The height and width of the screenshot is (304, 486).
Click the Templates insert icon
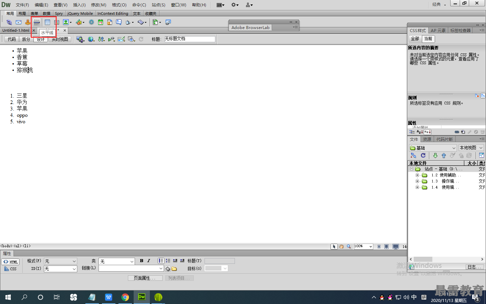(157, 22)
